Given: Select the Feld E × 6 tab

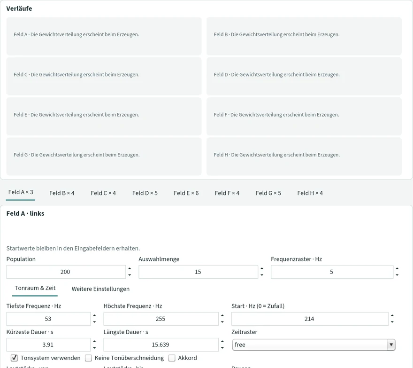Looking at the screenshot, I should [186, 193].
